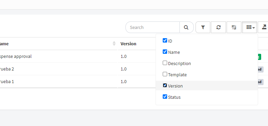Click the Name column sort arrows

(114, 44)
